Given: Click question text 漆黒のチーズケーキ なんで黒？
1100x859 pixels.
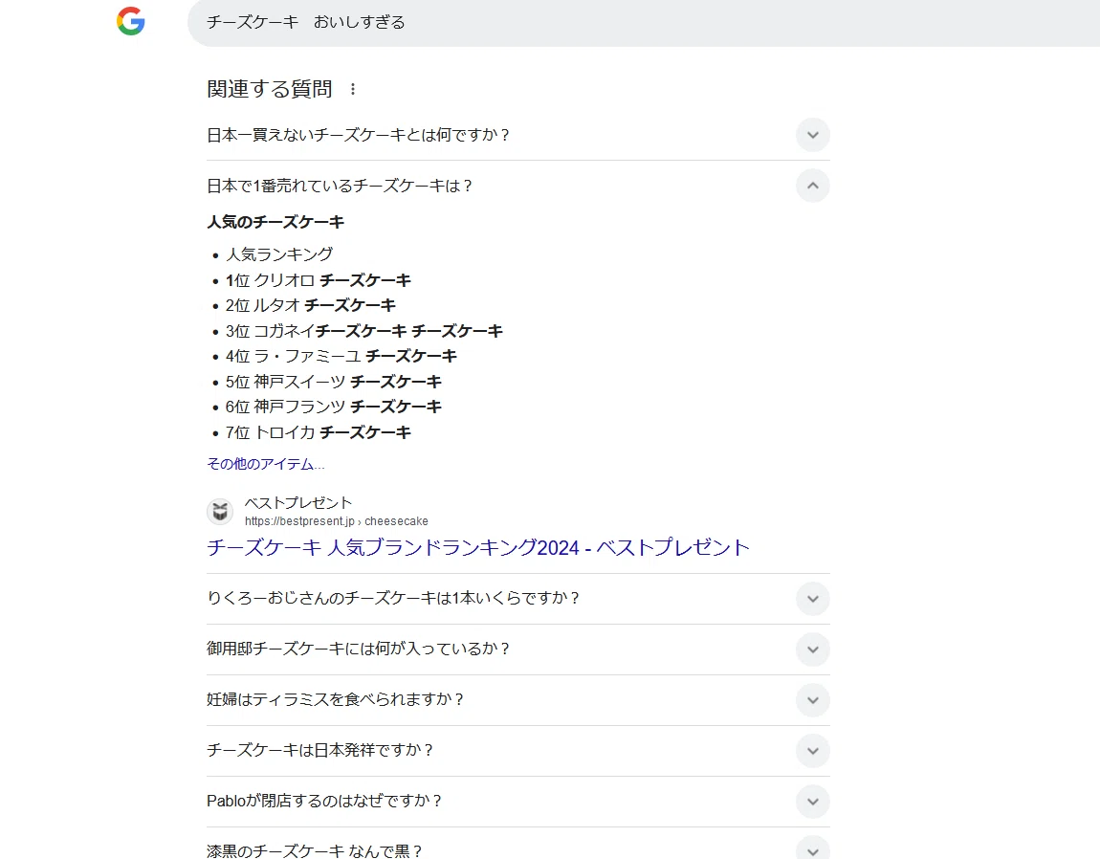Looking at the screenshot, I should tap(315, 850).
